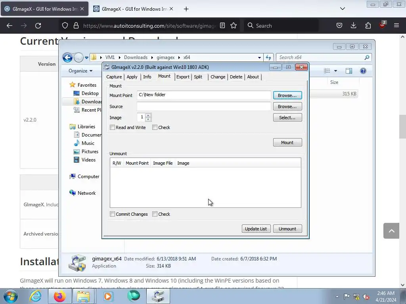This screenshot has width=406, height=304.
Task: Switch to the About tab
Action: [x=253, y=77]
